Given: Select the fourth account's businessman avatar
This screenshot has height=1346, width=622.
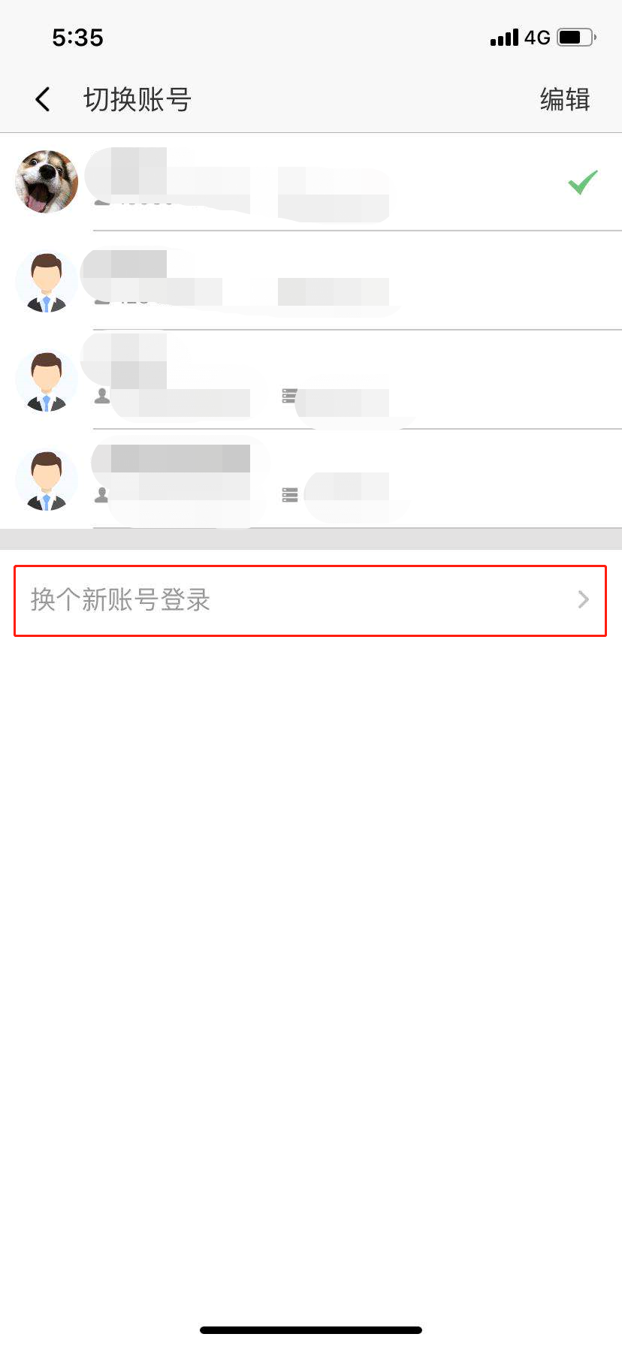Looking at the screenshot, I should tap(47, 479).
